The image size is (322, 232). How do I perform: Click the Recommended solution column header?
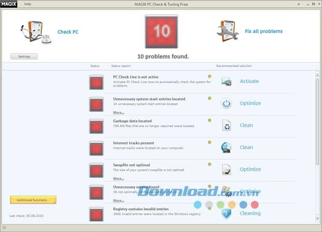coord(234,66)
